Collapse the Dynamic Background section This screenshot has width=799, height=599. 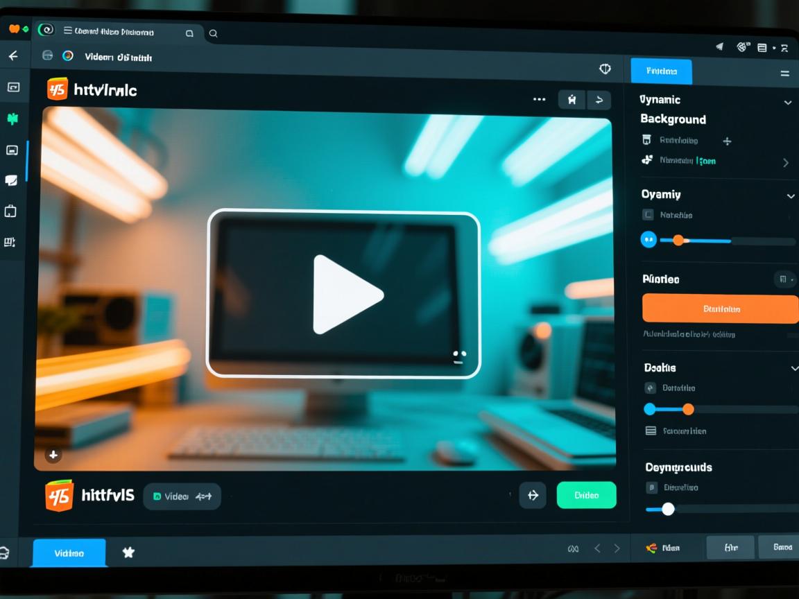pyautogui.click(x=789, y=102)
